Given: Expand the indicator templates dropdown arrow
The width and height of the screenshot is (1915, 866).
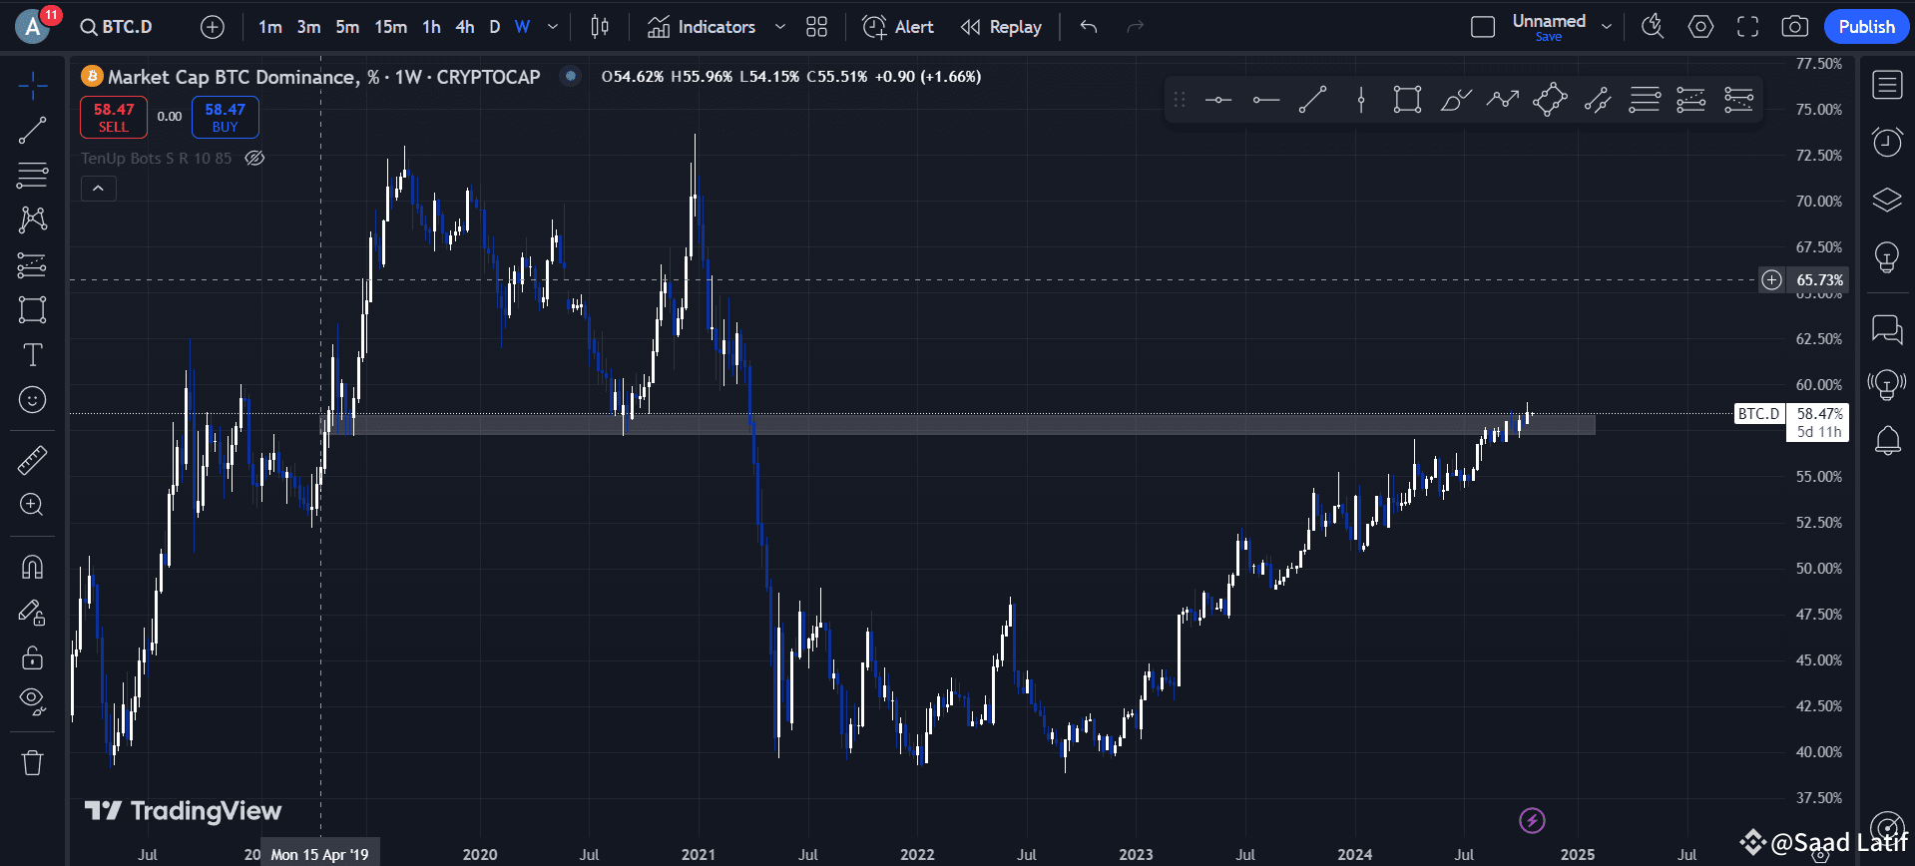Looking at the screenshot, I should tap(780, 27).
